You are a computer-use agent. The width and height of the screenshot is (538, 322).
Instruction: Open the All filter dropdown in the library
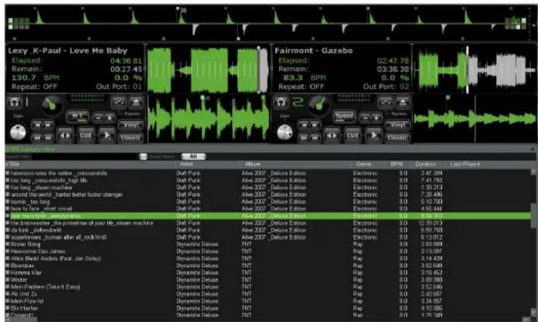(193, 156)
